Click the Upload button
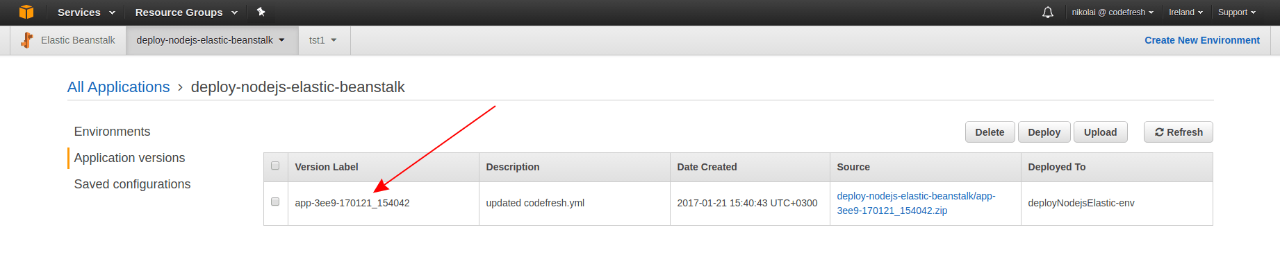Image resolution: width=1280 pixels, height=277 pixels. (1100, 132)
